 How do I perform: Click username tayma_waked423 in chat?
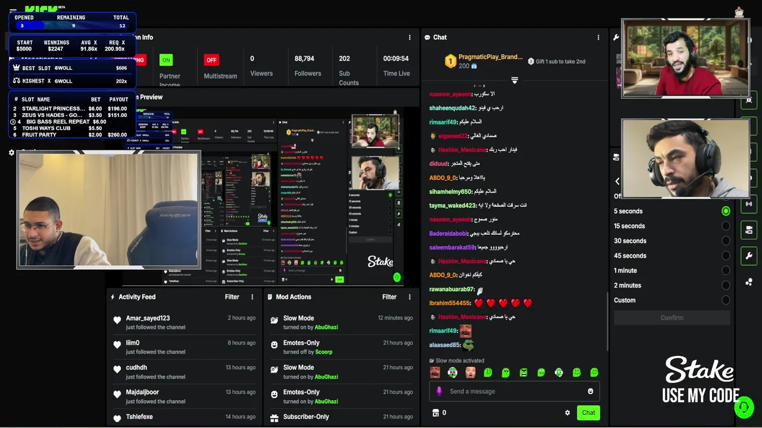click(452, 206)
